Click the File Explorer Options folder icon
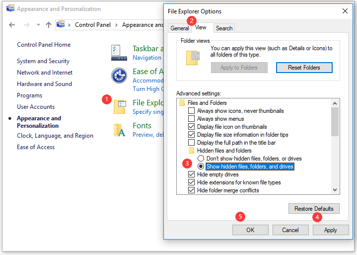The image size is (357, 255). click(x=120, y=107)
